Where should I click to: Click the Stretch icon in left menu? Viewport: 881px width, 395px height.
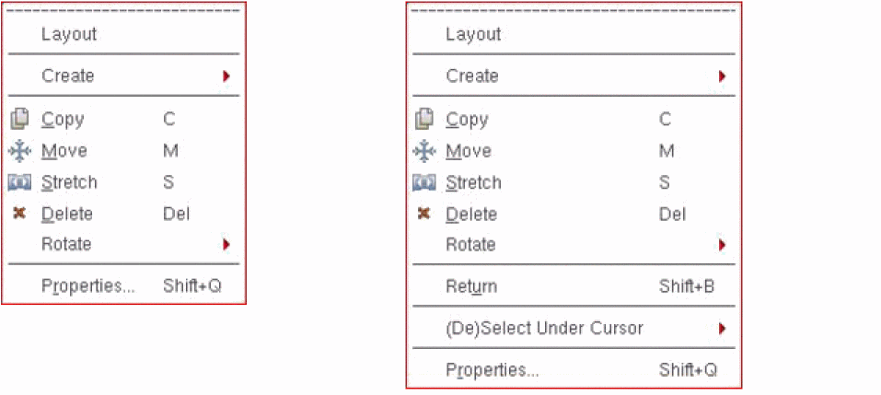pos(20,182)
